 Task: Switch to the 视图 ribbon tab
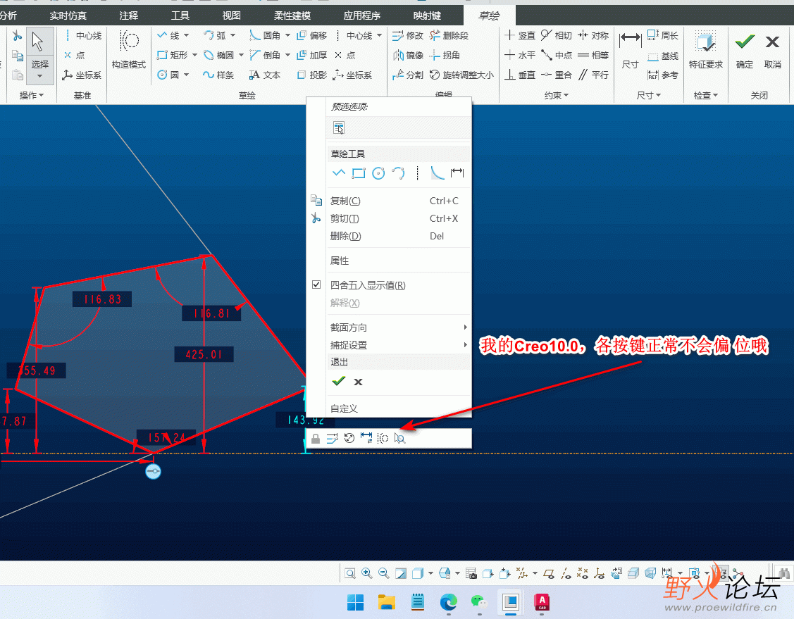pyautogui.click(x=231, y=15)
